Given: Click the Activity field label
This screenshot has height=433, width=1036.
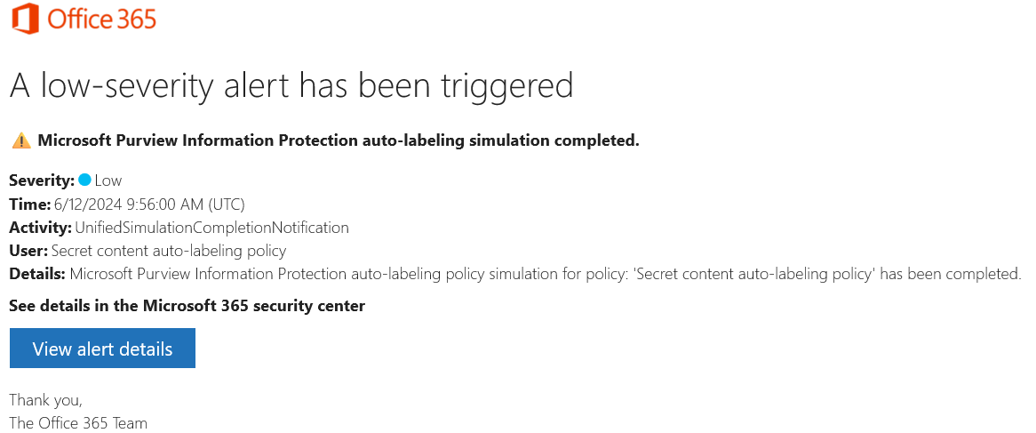Looking at the screenshot, I should pos(40,227).
